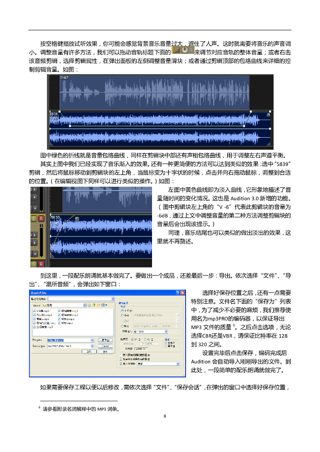Image resolution: width=320 pixels, height=452 pixels.
Task: Close the export dialog with the red X
Action: [x=183, y=293]
